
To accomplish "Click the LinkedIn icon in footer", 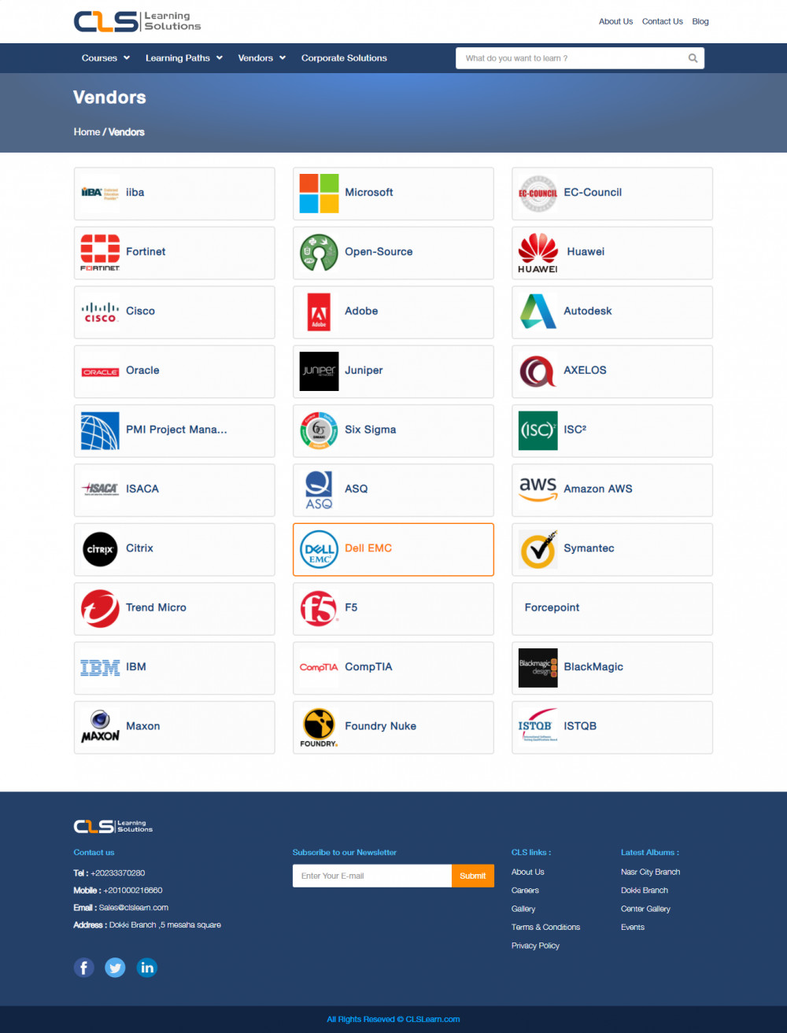I will point(147,968).
